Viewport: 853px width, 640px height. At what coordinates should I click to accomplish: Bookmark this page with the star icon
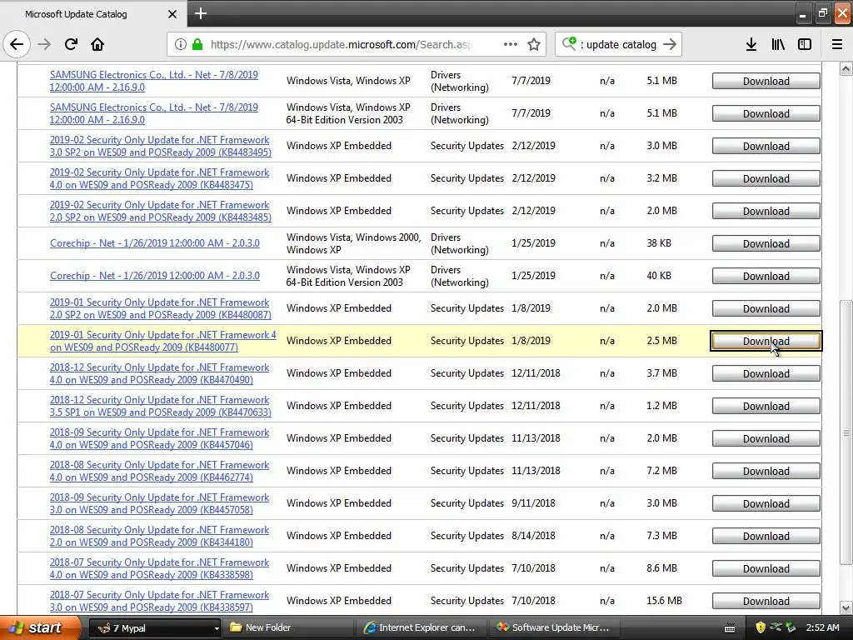pyautogui.click(x=534, y=44)
